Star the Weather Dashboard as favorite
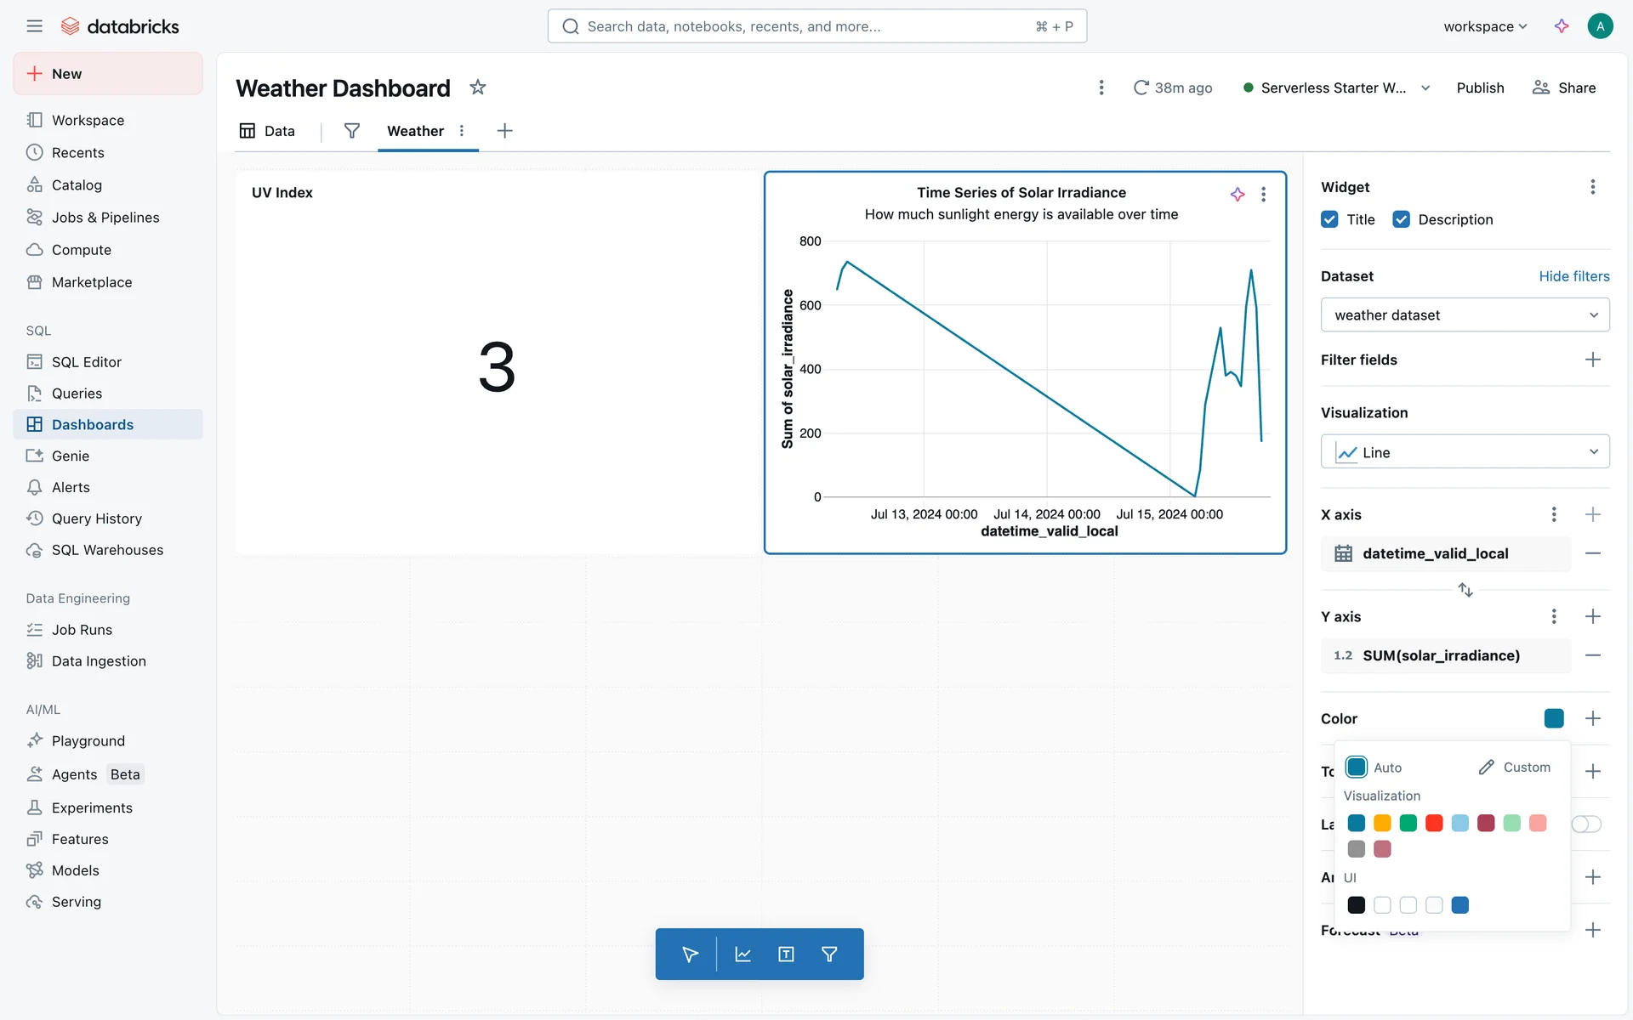The height and width of the screenshot is (1020, 1633). pos(478,88)
